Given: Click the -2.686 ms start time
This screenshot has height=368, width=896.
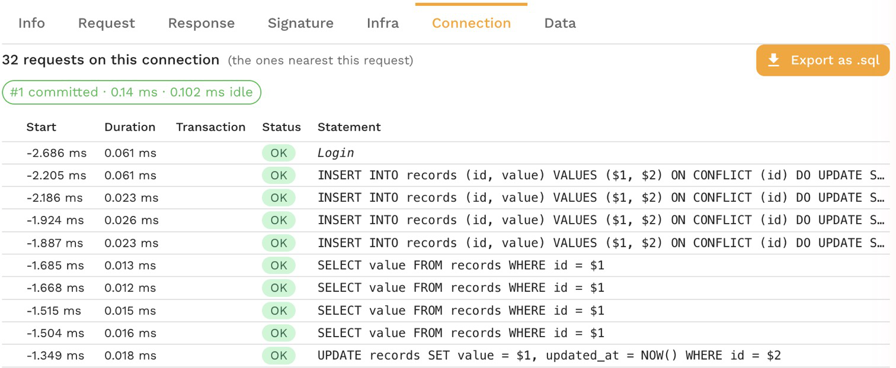Looking at the screenshot, I should pos(56,153).
